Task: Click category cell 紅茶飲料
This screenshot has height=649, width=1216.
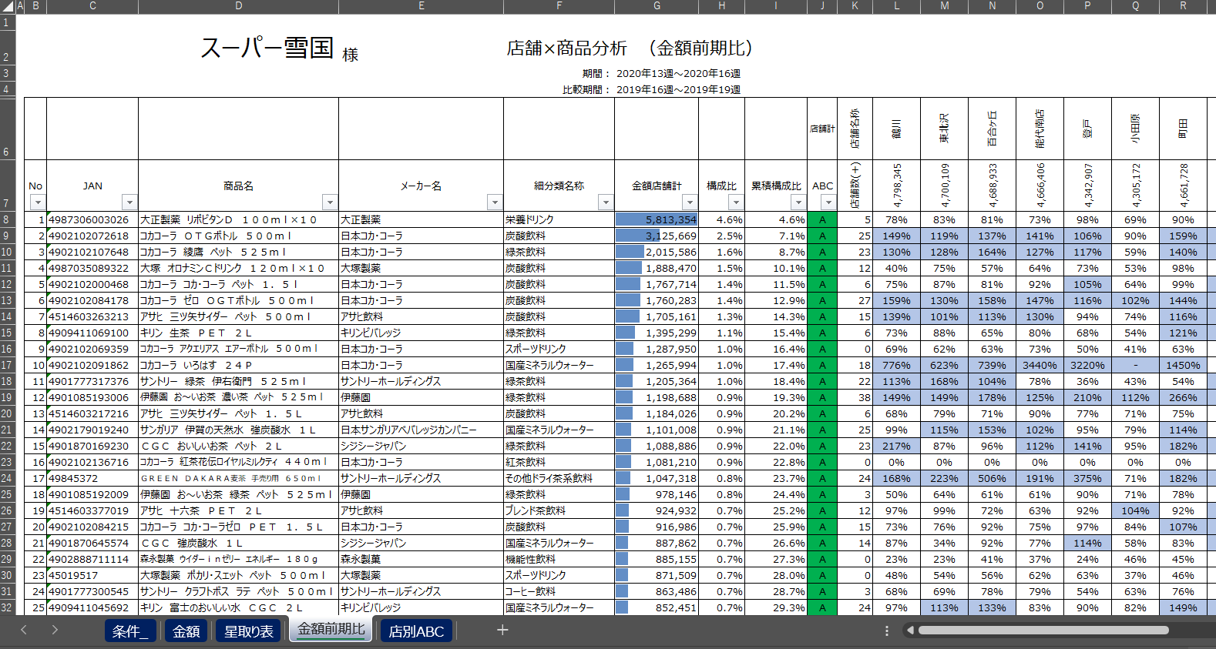Action: click(x=559, y=462)
